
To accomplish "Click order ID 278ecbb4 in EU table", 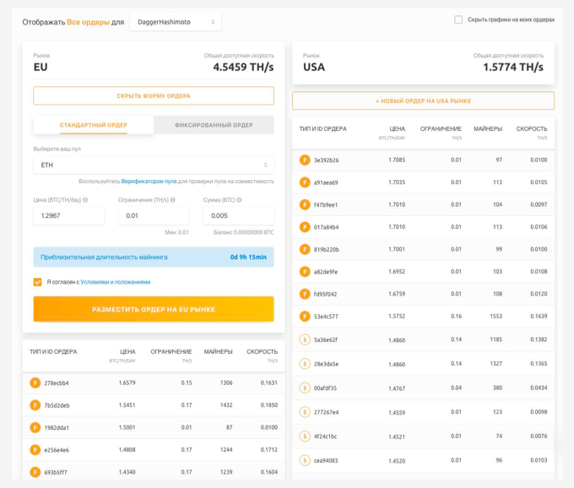I will tap(57, 383).
